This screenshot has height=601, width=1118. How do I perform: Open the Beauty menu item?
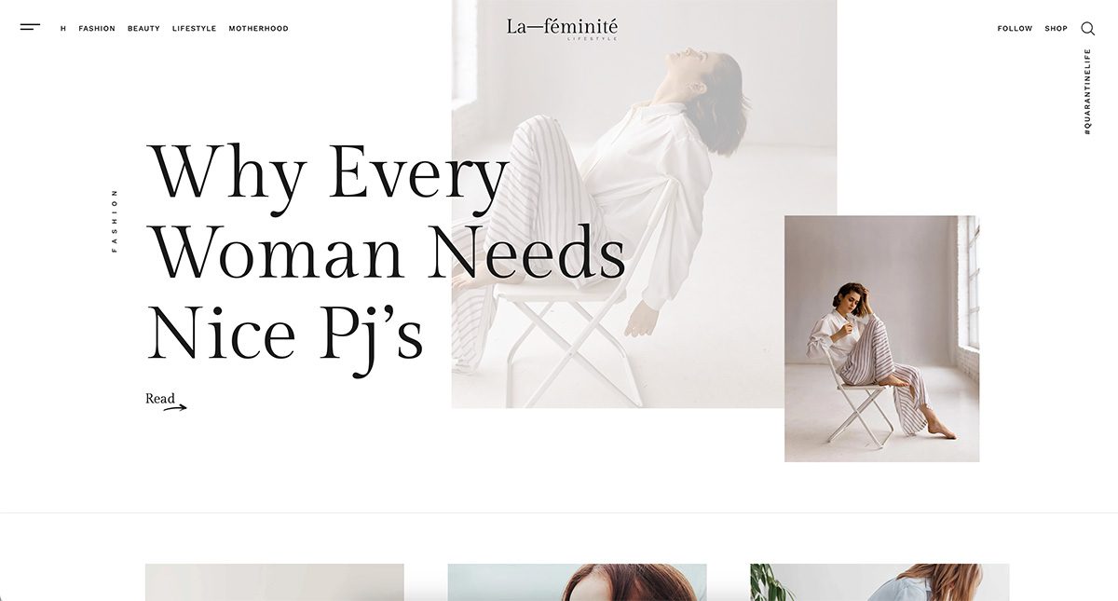click(143, 29)
